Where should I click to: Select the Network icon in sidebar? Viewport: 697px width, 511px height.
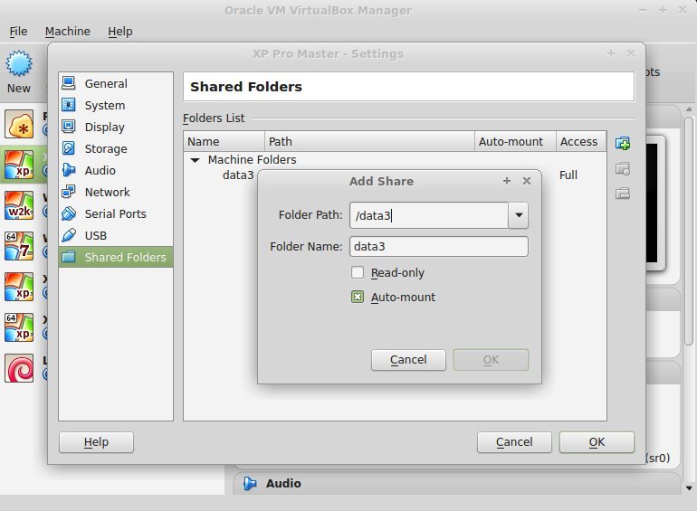[69, 192]
